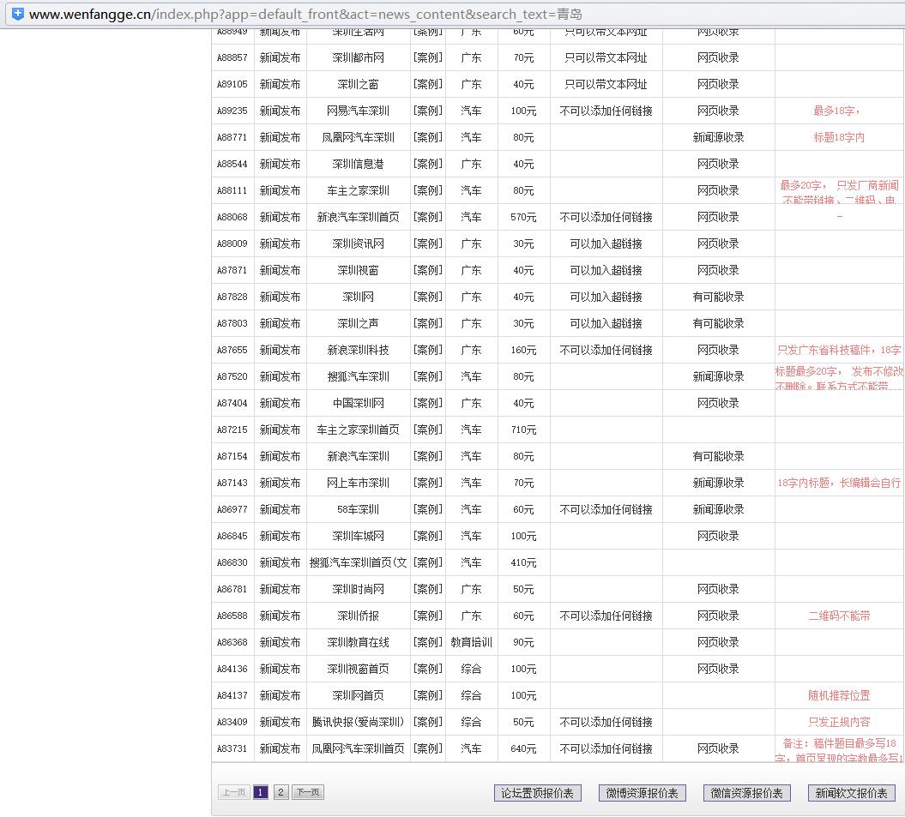Click the shield icon in address bar
This screenshot has width=905, height=817.
(18, 14)
